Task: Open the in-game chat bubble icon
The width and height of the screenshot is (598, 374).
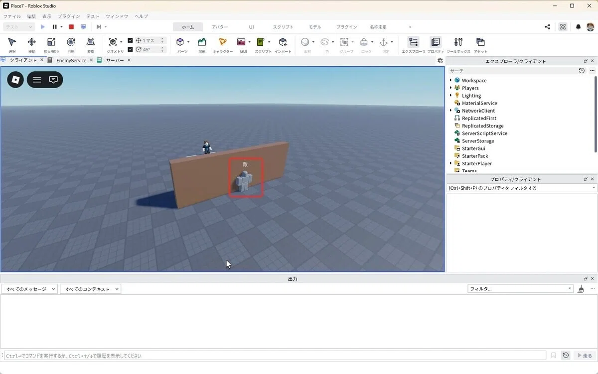Action: tap(53, 80)
